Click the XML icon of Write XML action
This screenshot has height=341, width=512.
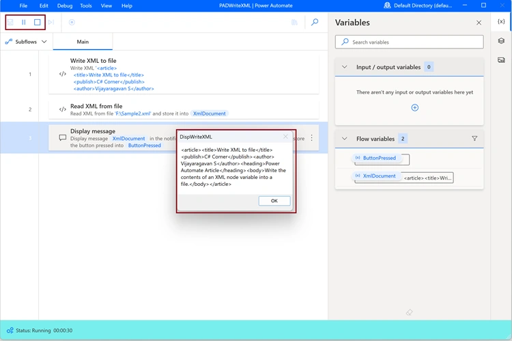click(x=62, y=74)
